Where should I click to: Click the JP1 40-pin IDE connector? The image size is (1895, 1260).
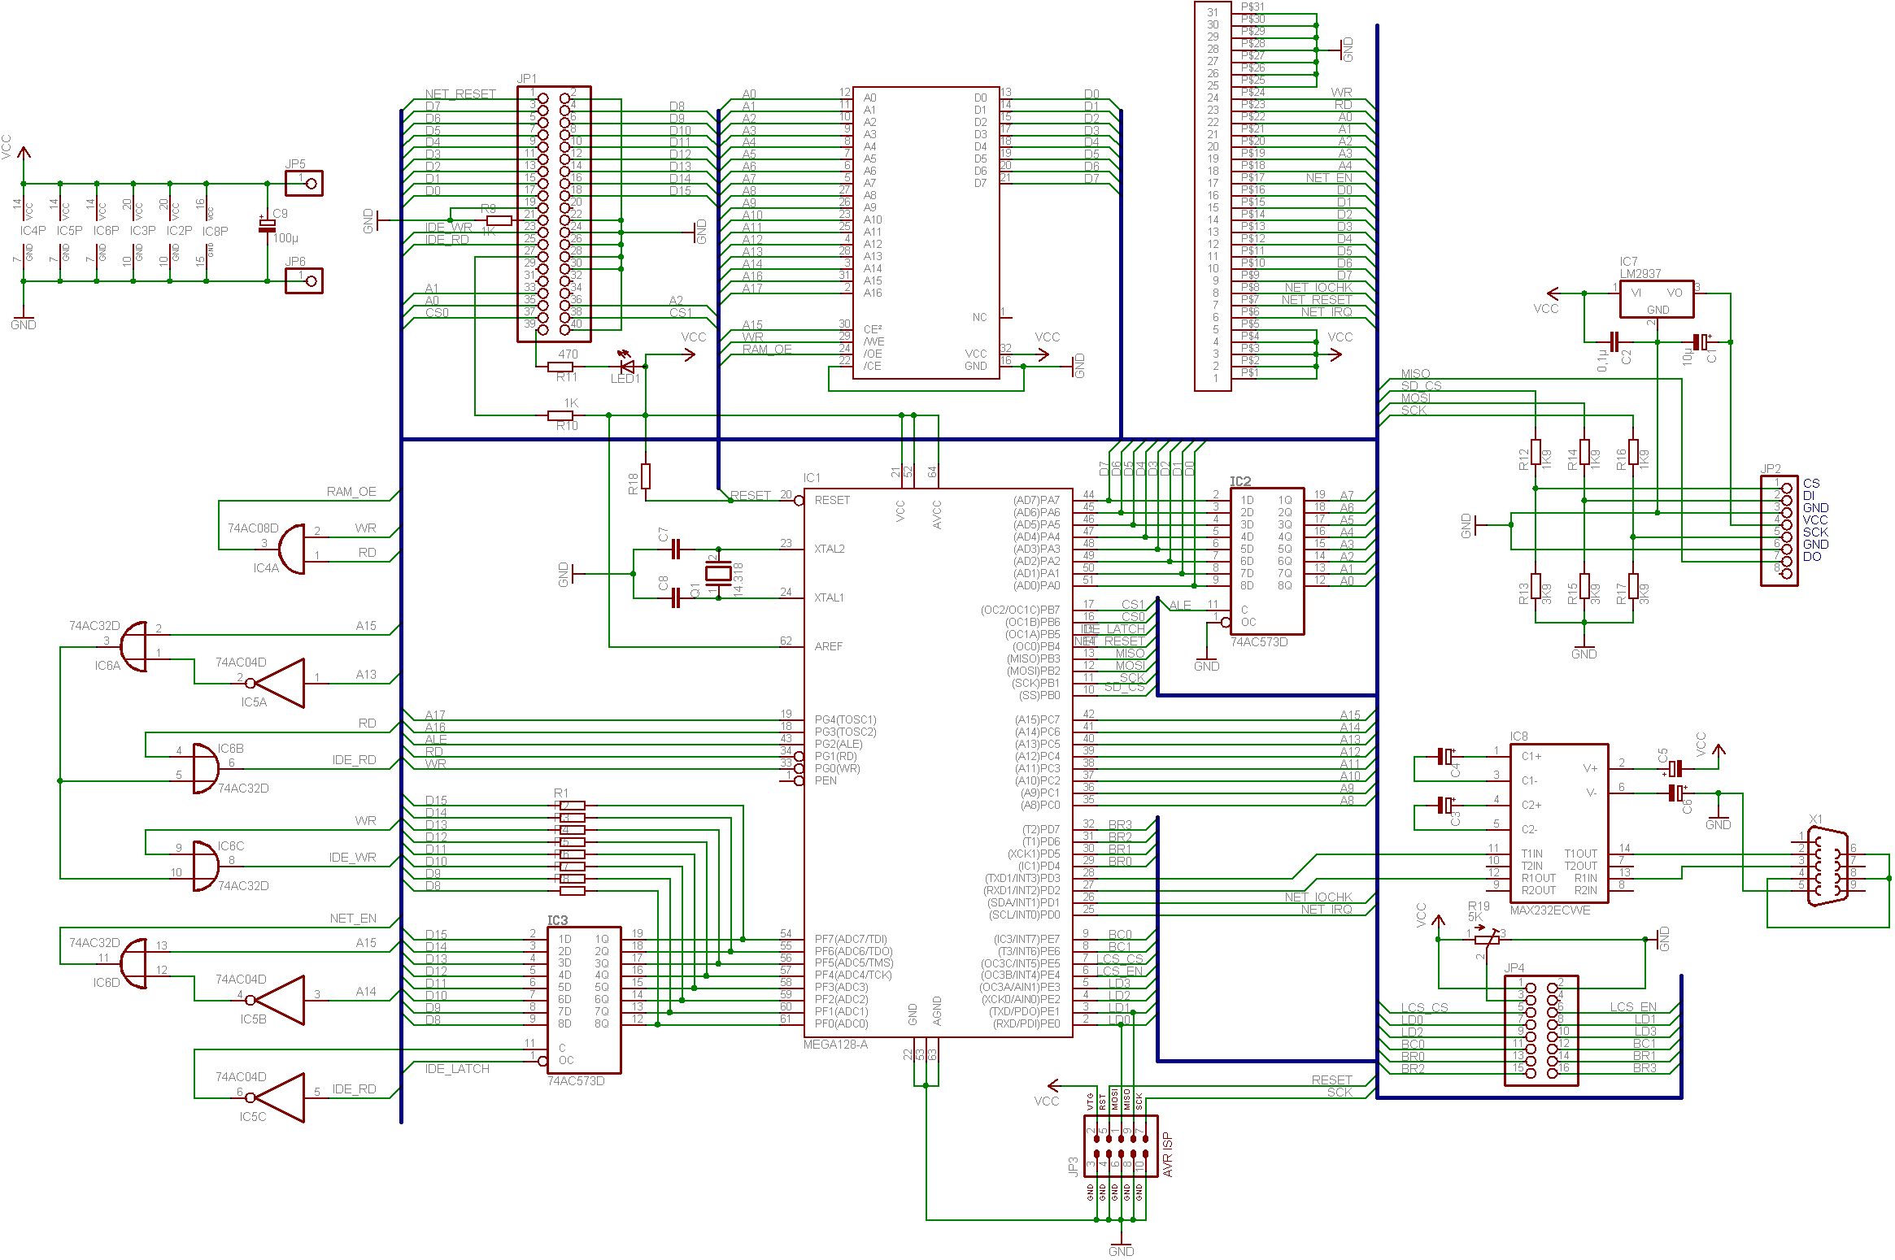[554, 214]
